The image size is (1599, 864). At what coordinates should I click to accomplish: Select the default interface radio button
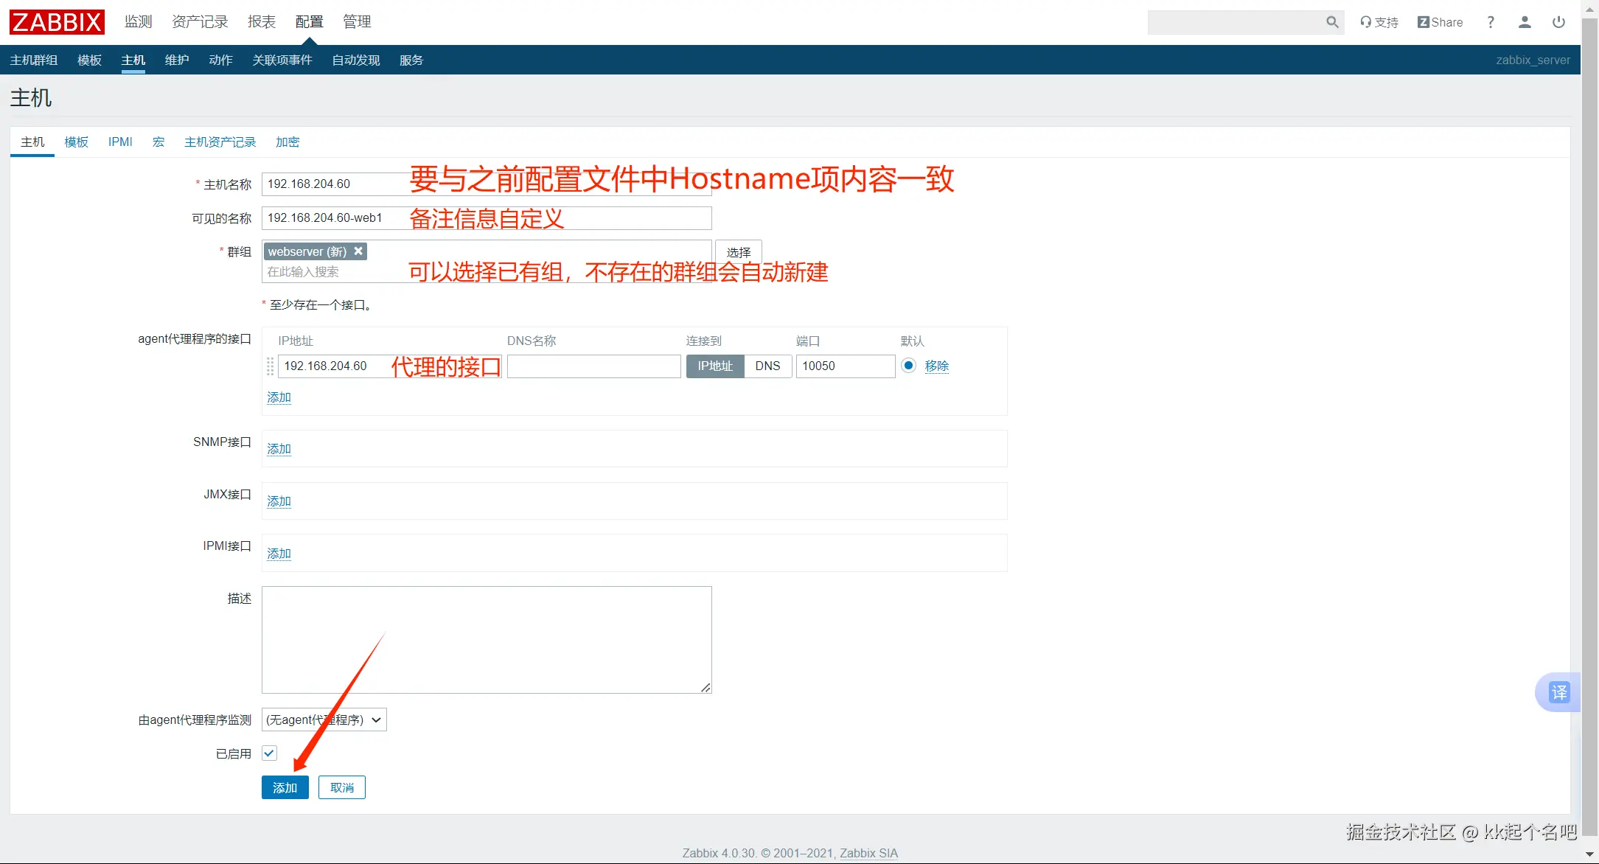tap(908, 366)
